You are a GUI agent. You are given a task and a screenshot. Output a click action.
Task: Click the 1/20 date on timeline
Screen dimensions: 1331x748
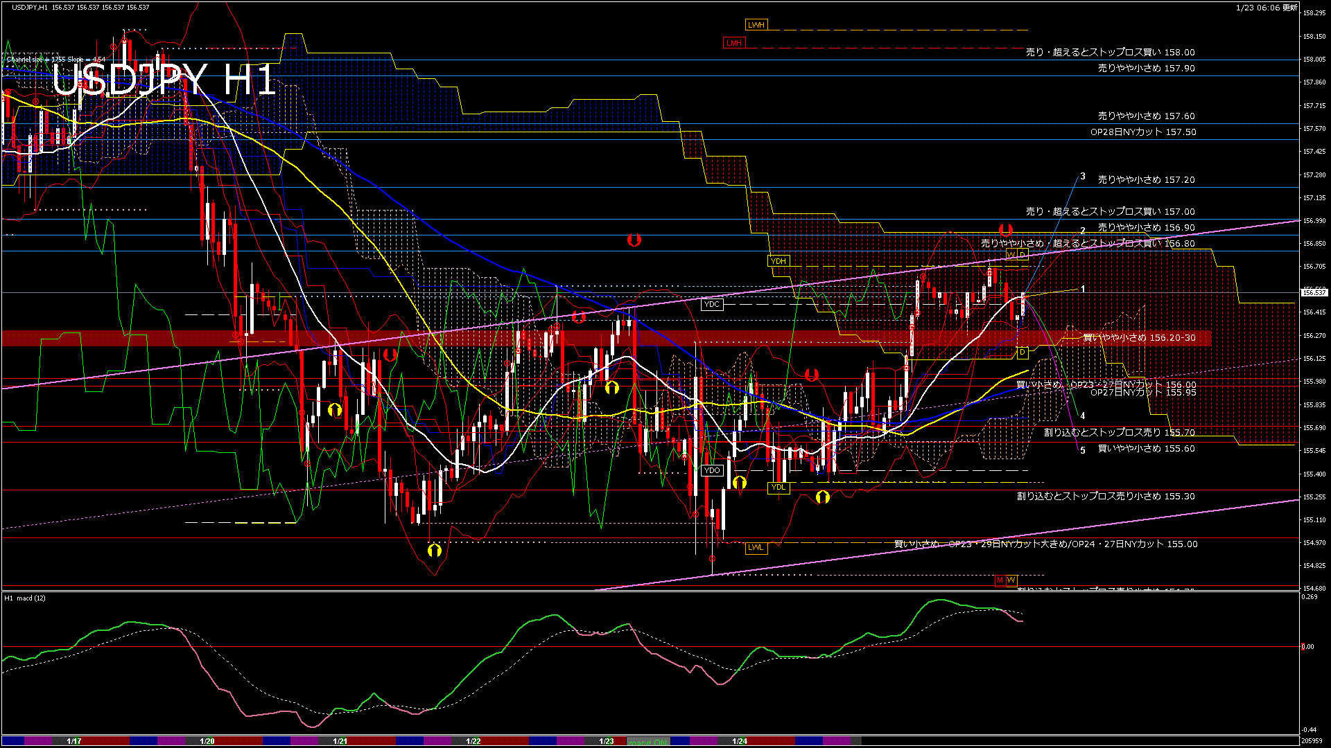pos(207,741)
